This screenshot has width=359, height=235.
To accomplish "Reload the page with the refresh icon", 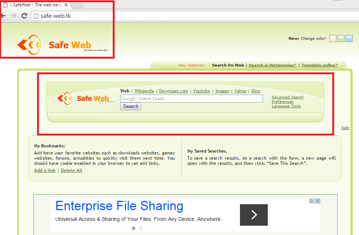I will (x=24, y=16).
